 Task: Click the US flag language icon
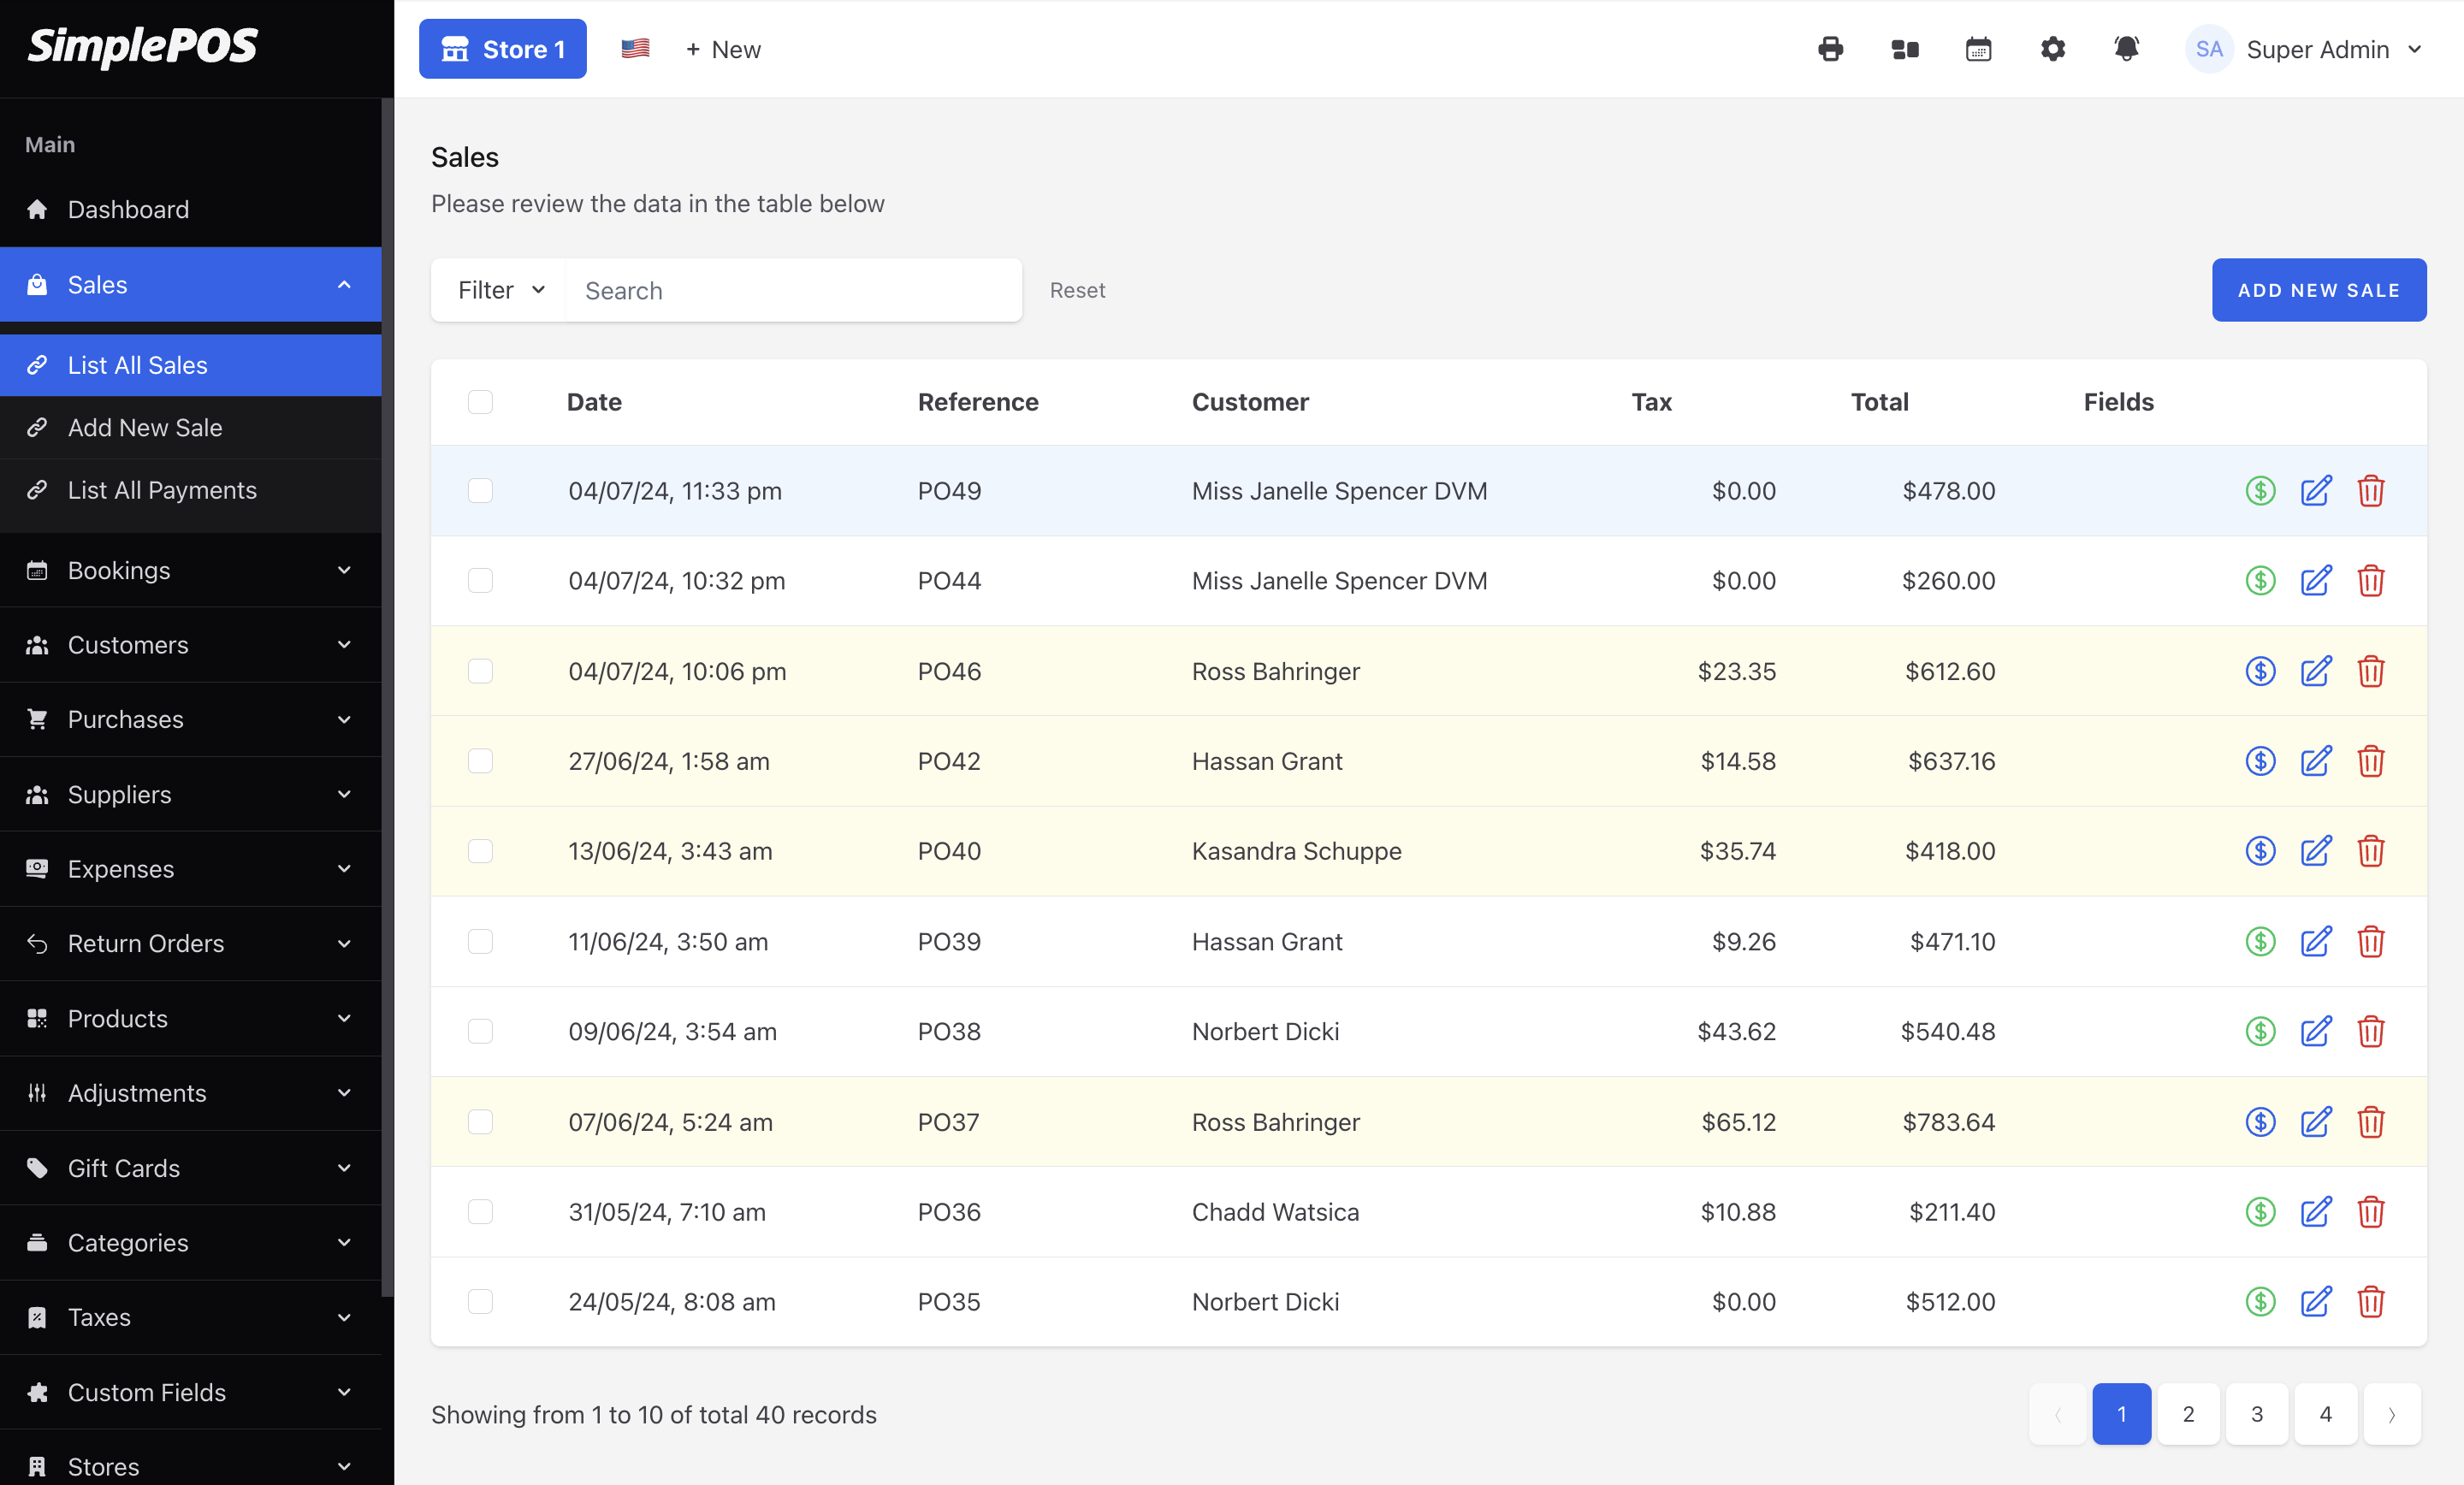pyautogui.click(x=635, y=49)
